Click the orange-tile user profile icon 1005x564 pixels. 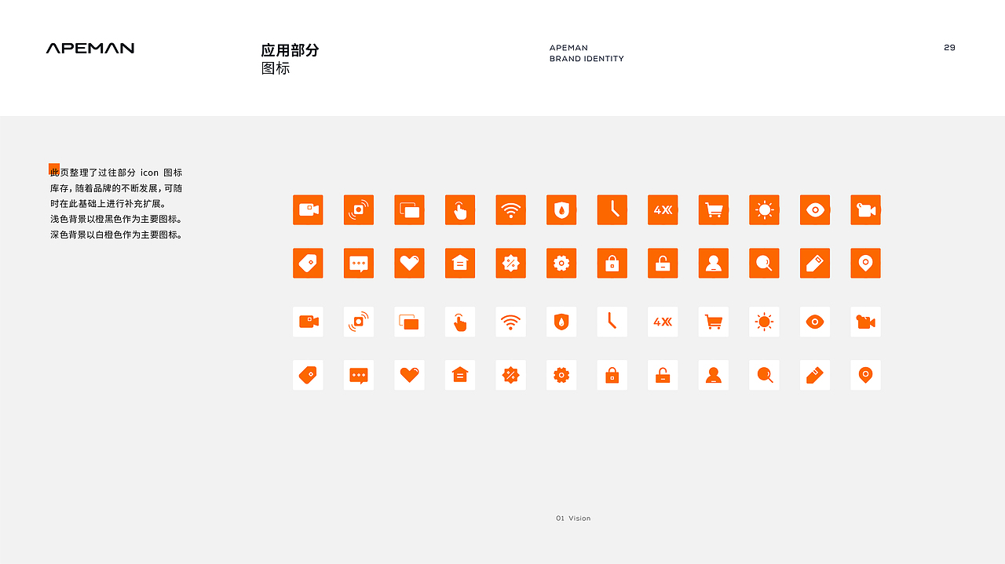point(714,264)
